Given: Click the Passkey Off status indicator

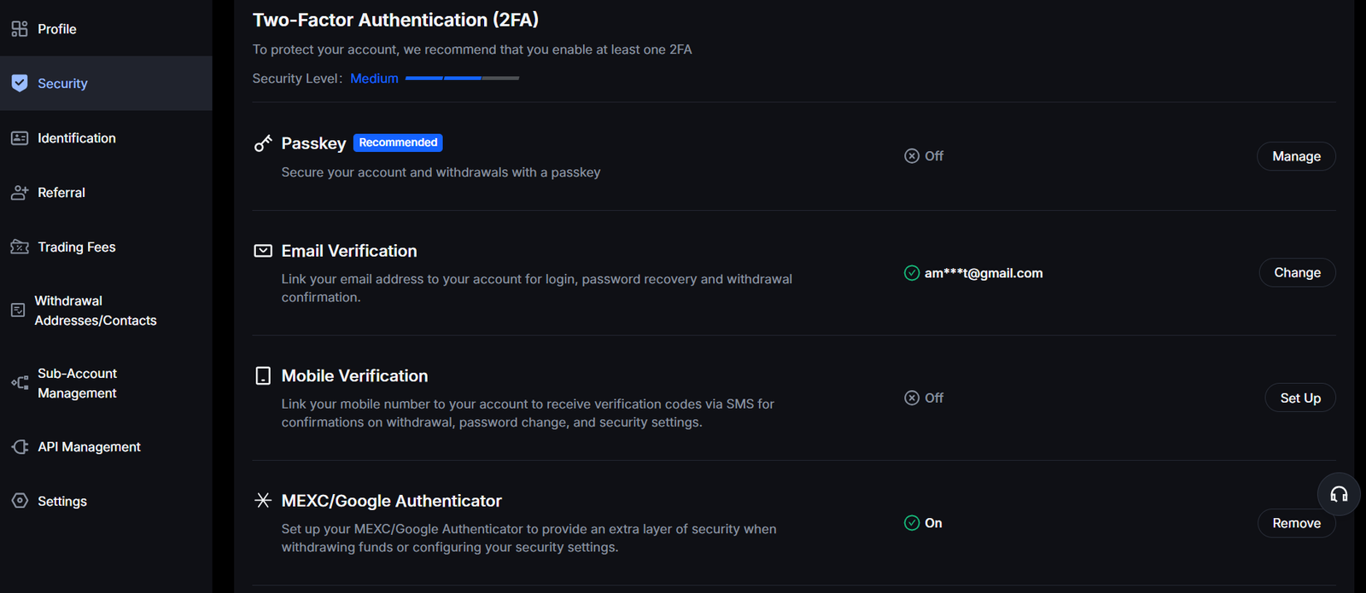Looking at the screenshot, I should coord(924,156).
